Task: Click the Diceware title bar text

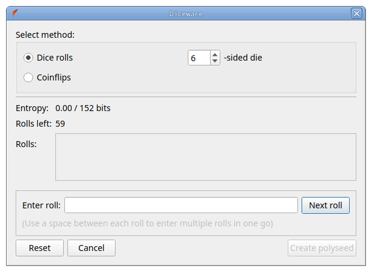Action: (186, 14)
